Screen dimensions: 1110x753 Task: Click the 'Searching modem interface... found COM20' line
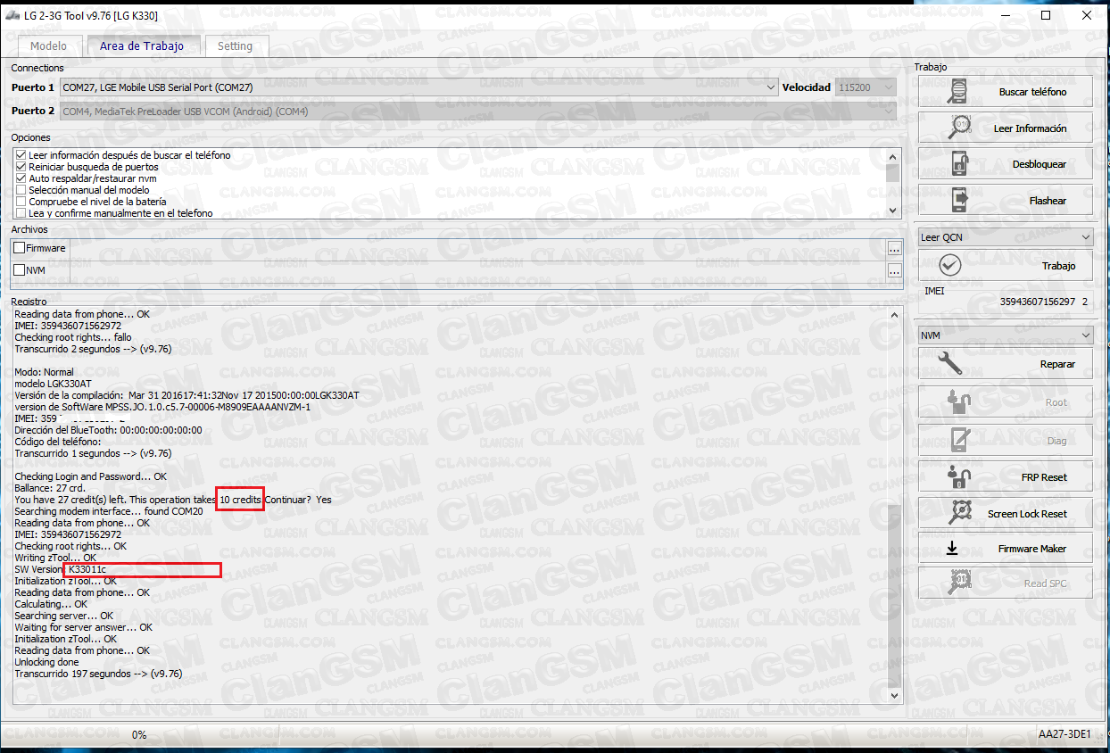[109, 511]
